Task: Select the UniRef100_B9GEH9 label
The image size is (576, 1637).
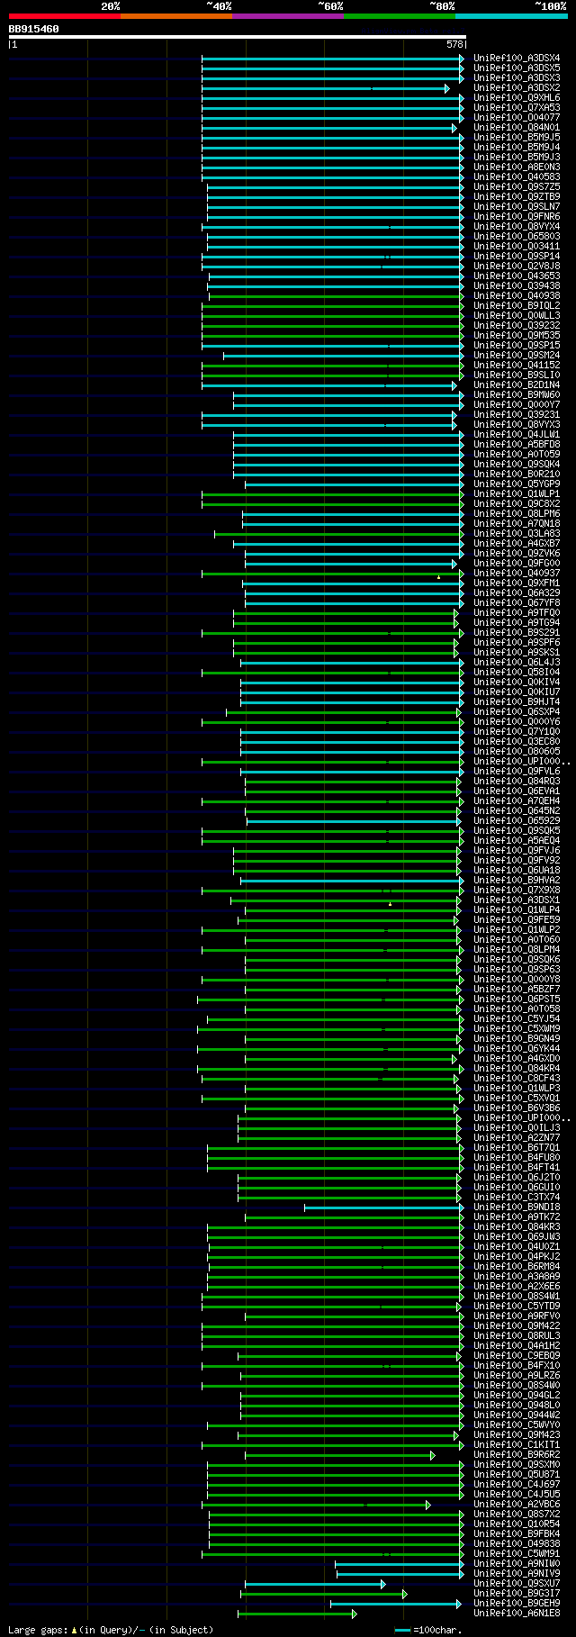Action: (517, 1604)
